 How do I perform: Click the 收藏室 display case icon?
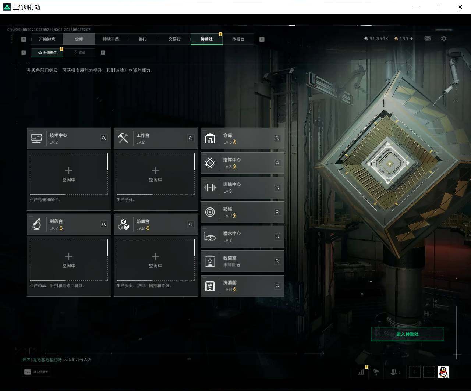click(x=210, y=261)
